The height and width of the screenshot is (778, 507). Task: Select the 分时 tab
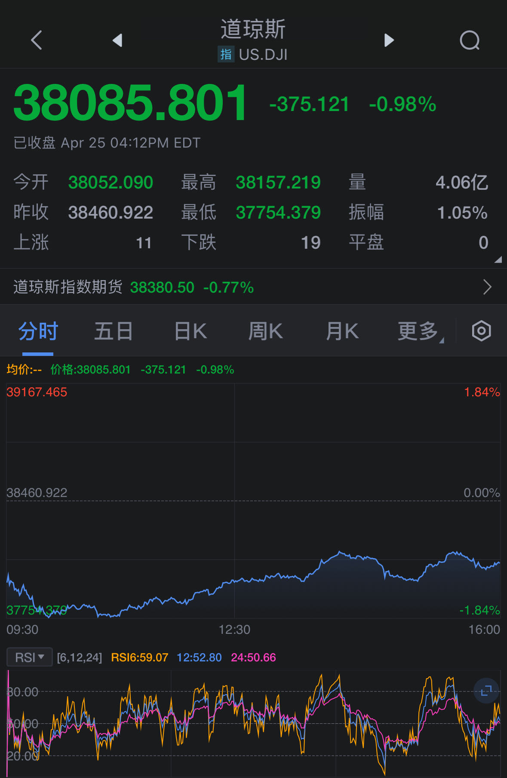(x=38, y=331)
